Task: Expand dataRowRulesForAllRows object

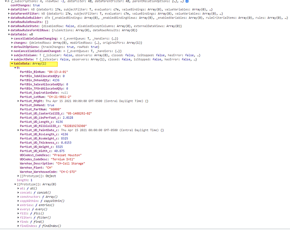Action: 9,30
